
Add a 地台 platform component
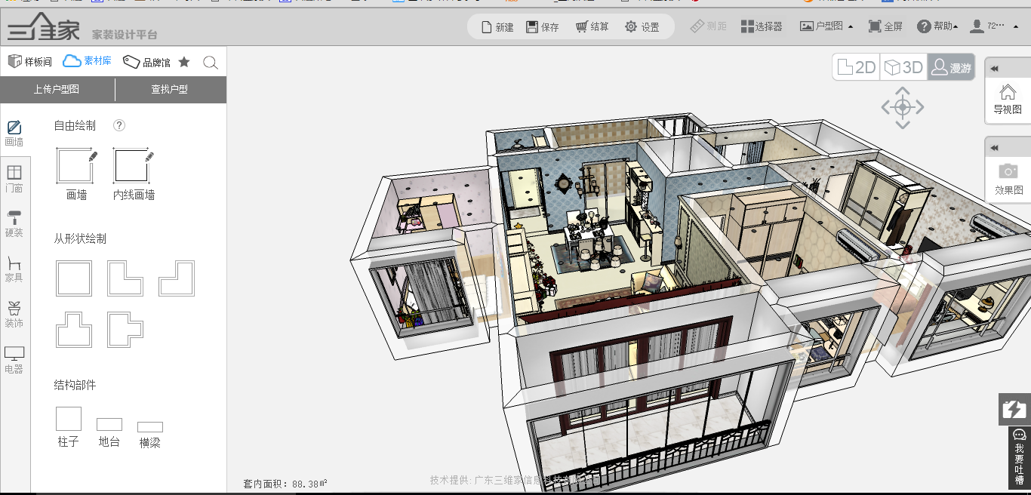(x=109, y=433)
